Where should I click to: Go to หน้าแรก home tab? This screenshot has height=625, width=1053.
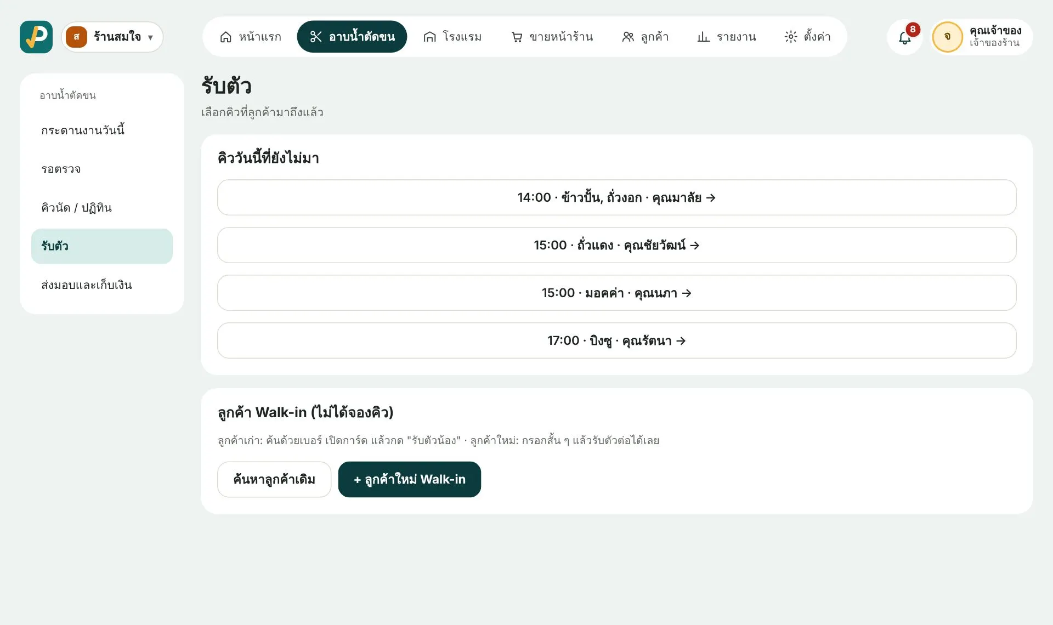pyautogui.click(x=250, y=37)
